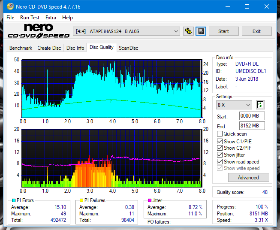The image size is (280, 230).
Task: Click the End position 8152 MB field
Action: (x=252, y=126)
